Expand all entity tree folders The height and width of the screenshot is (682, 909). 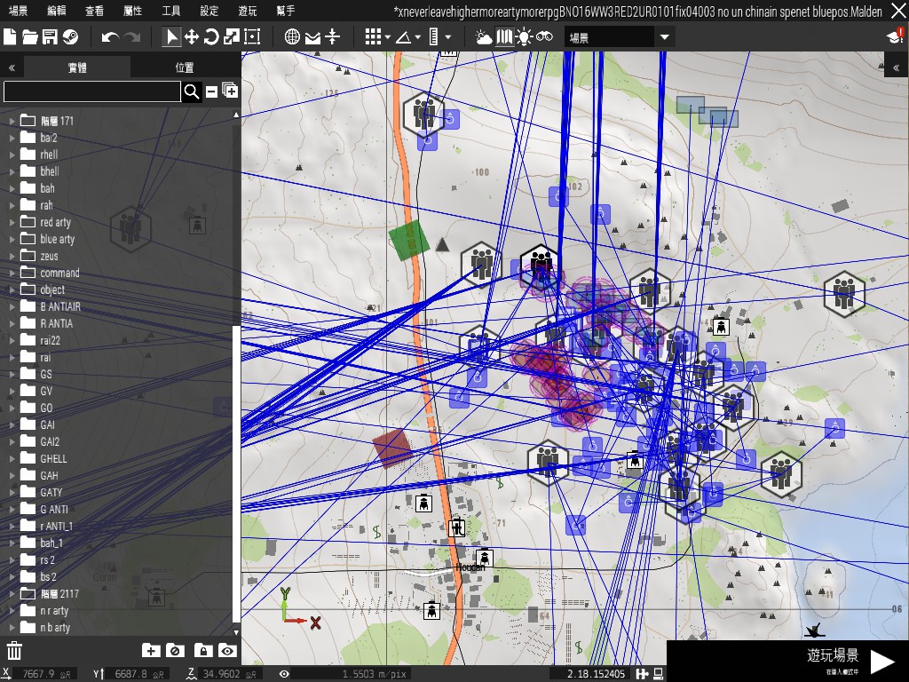click(x=230, y=91)
